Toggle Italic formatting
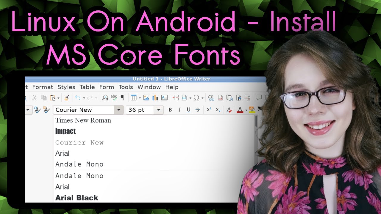This screenshot has height=214, width=381. pyautogui.click(x=179, y=110)
